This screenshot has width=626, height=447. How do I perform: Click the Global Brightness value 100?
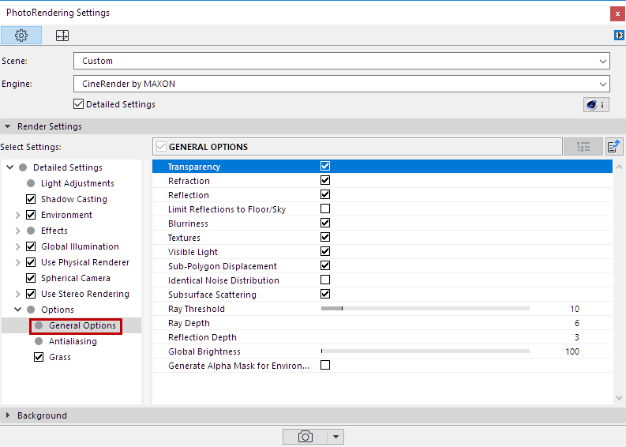pyautogui.click(x=572, y=351)
